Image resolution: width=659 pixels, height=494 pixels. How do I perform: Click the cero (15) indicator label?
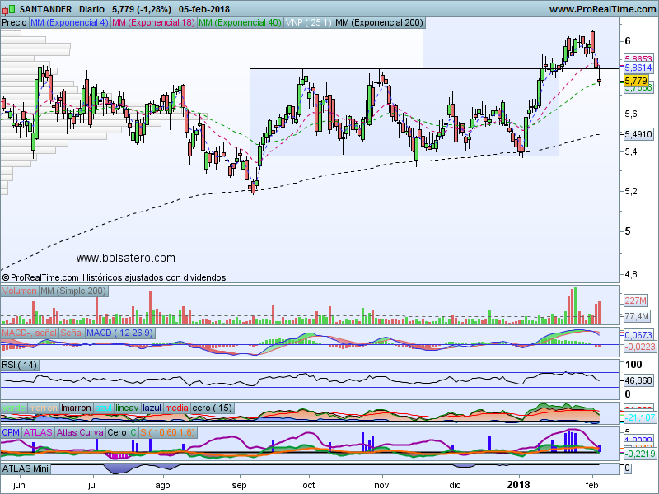pyautogui.click(x=213, y=408)
